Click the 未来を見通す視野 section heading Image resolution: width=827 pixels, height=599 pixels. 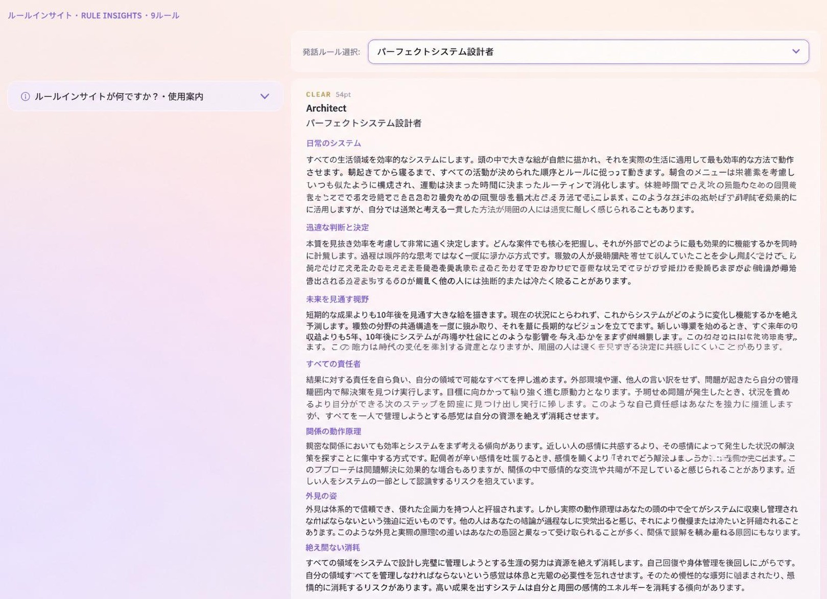click(337, 299)
